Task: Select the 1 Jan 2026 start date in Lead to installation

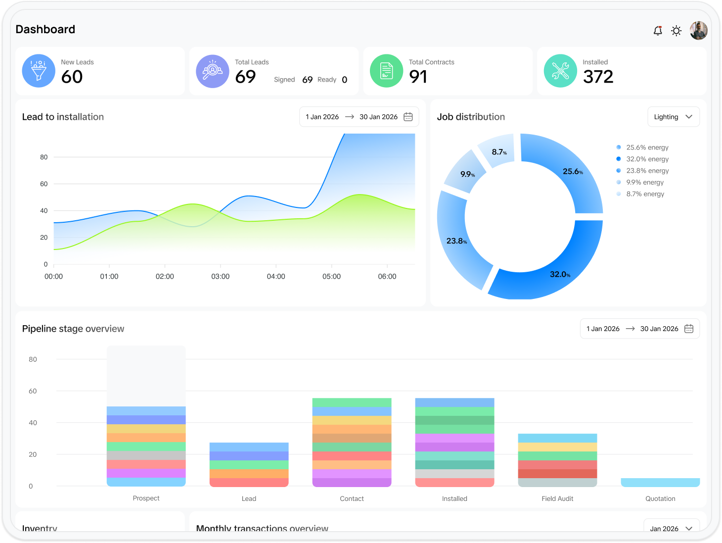Action: coord(322,117)
